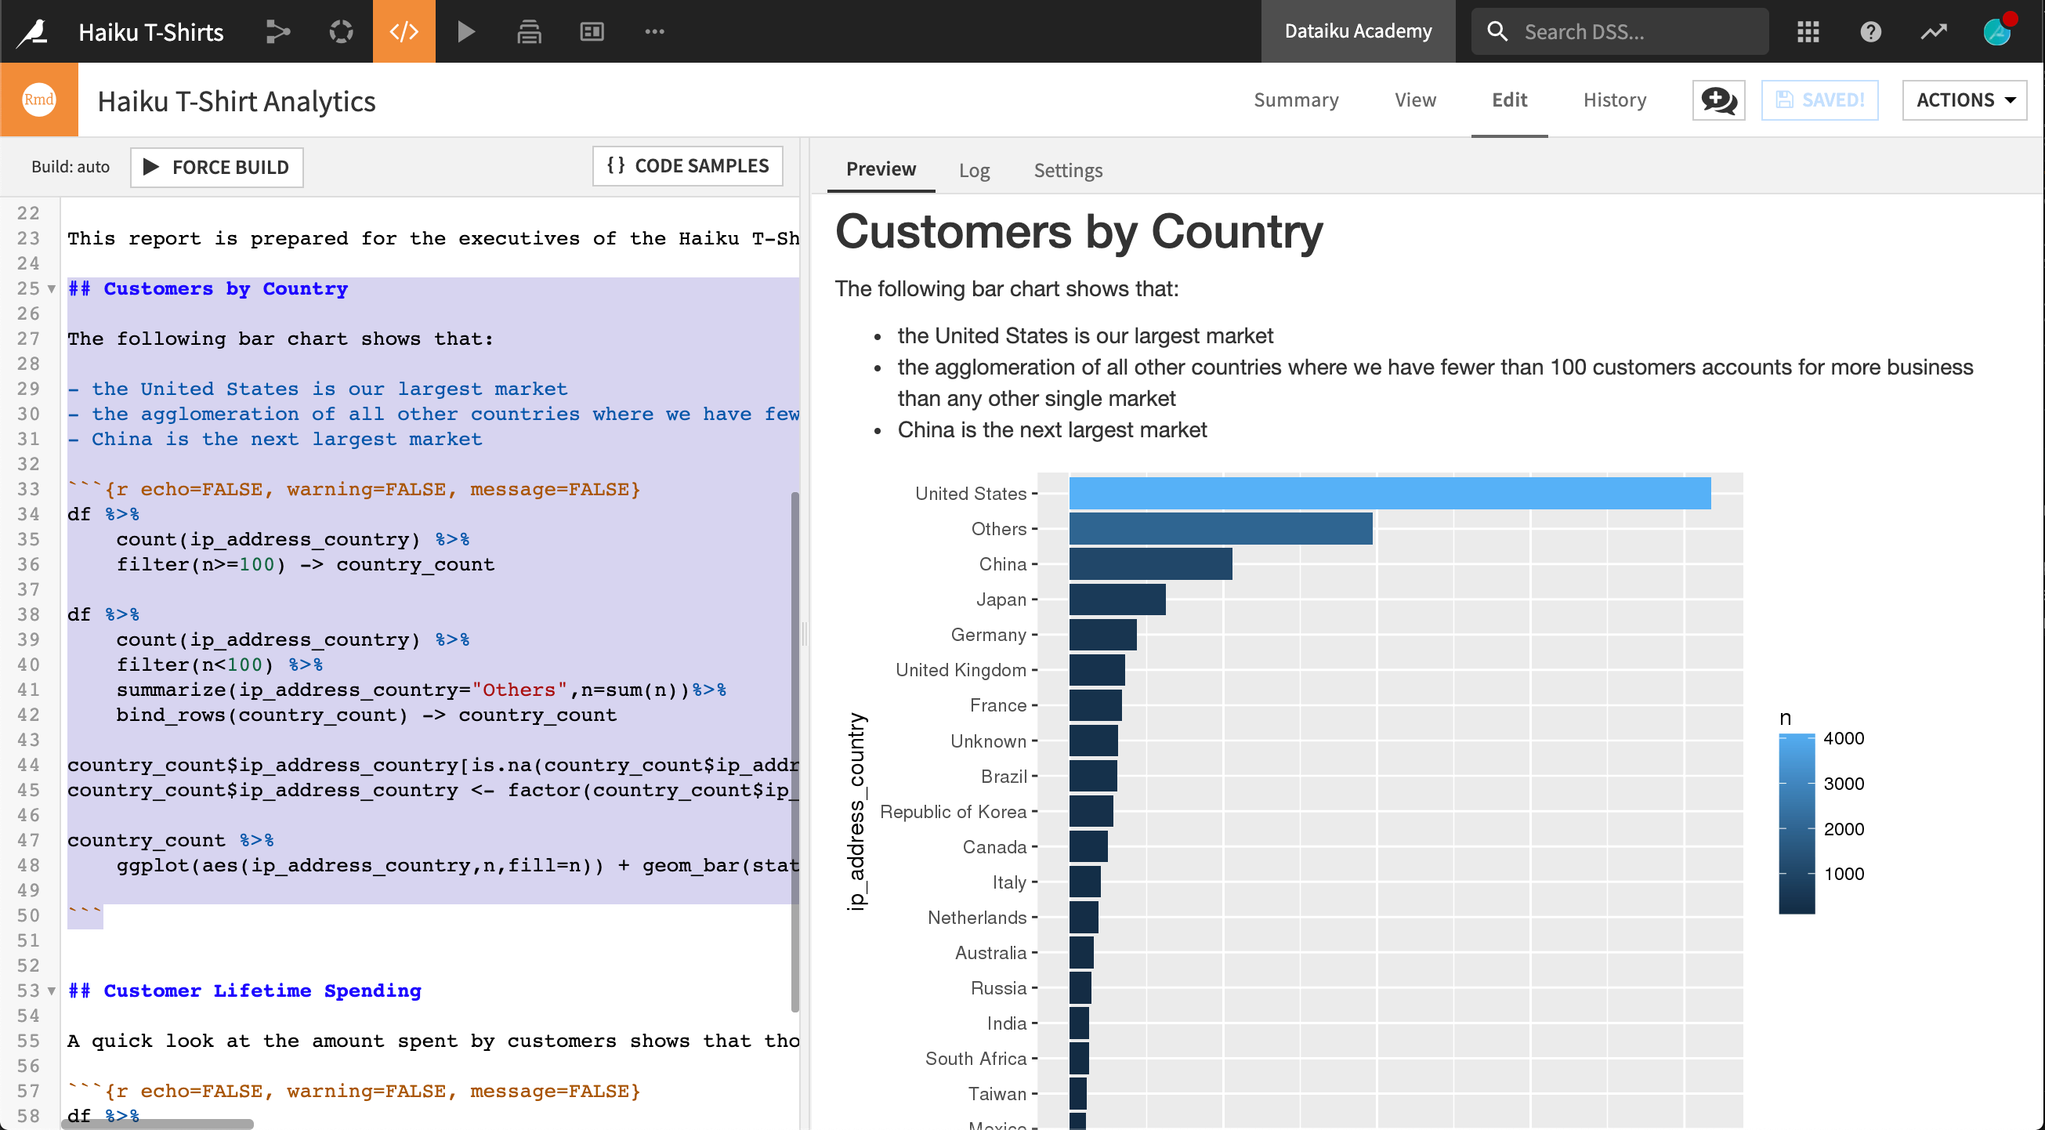This screenshot has height=1130, width=2045.
Task: Click the FORCE BUILD button
Action: (217, 167)
